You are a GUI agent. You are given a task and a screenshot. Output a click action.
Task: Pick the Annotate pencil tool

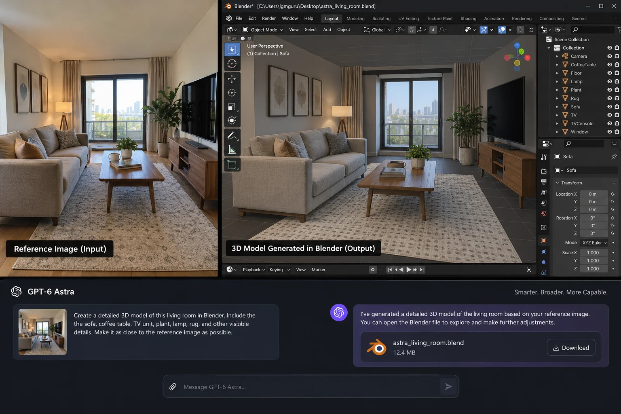point(232,136)
